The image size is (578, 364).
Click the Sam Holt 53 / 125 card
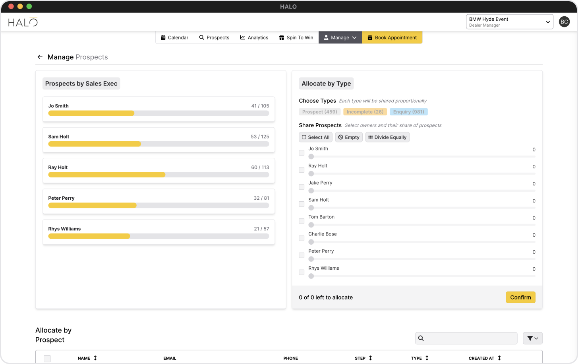pyautogui.click(x=159, y=140)
